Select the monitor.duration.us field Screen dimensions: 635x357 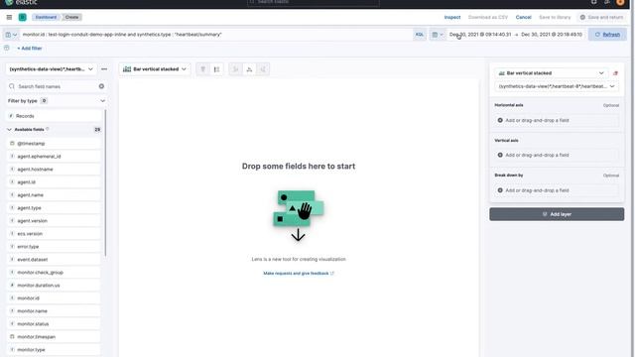pos(54,286)
